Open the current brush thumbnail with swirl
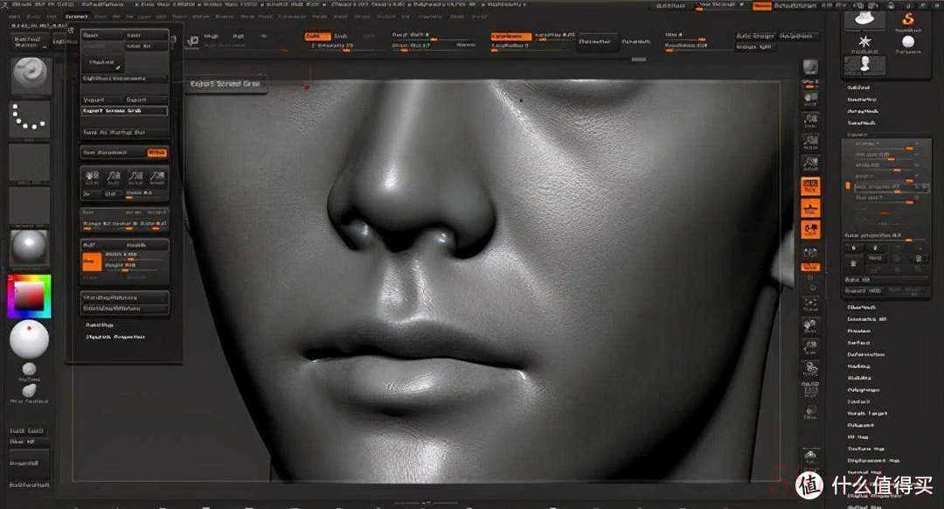 30,76
